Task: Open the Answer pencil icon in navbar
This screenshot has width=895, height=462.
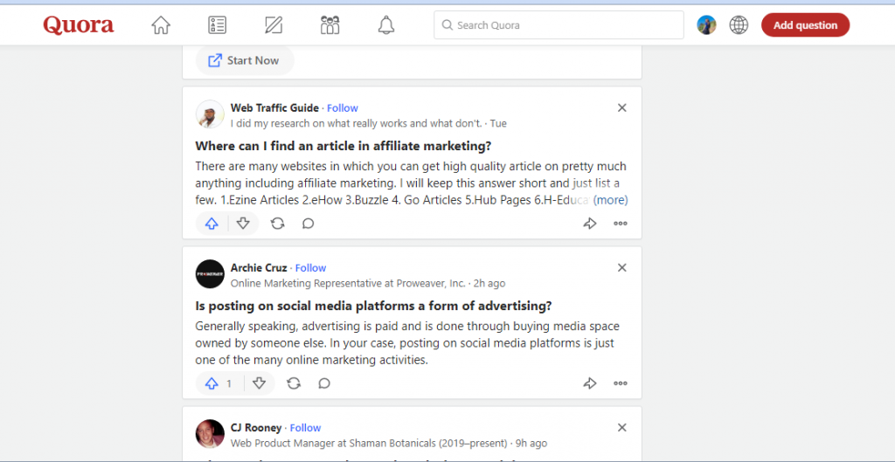Action: tap(274, 25)
